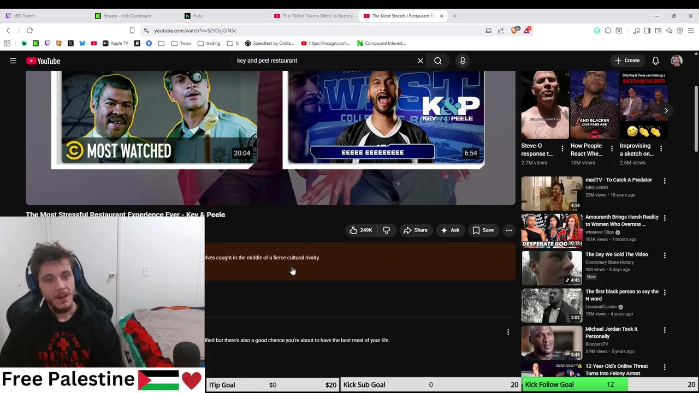699x393 pixels.
Task: Run search with the magnifier button
Action: point(438,61)
